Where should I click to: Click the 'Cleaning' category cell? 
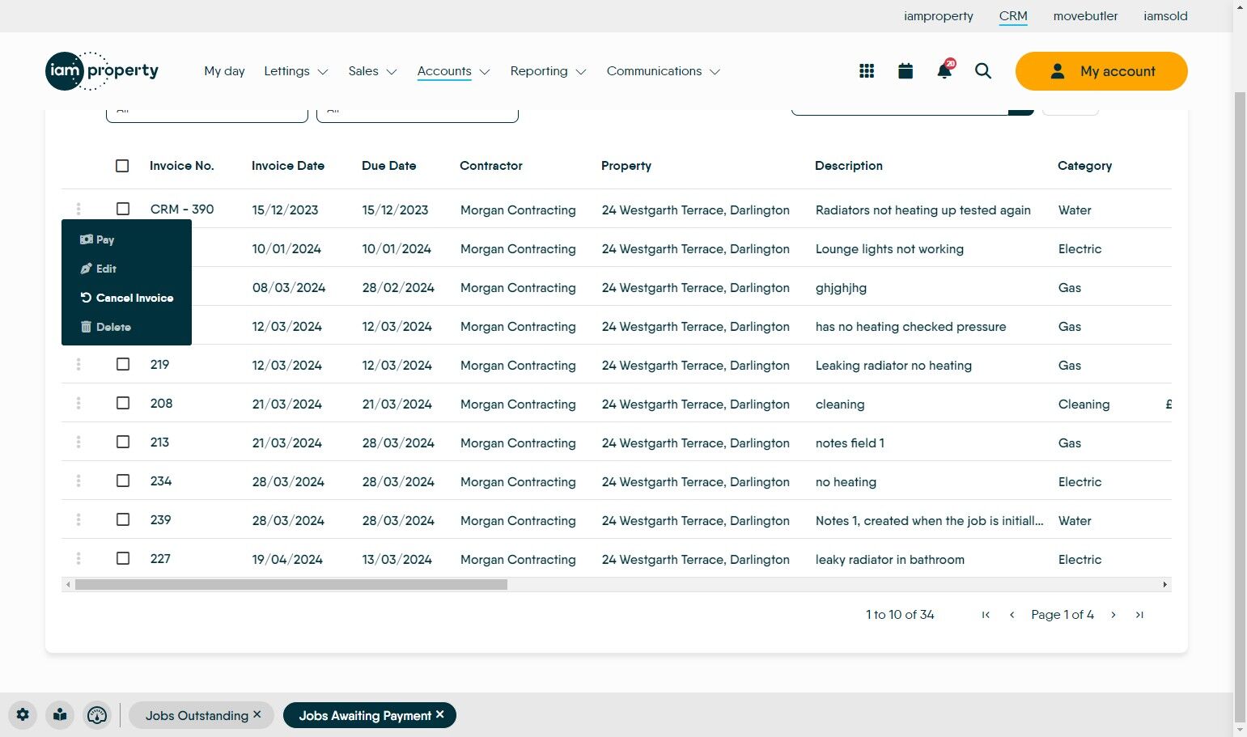coord(1084,405)
